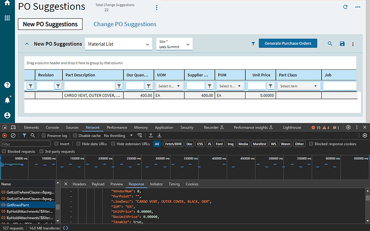Open the Part Class Select item dropdown
This screenshot has height=231, width=370.
click(x=299, y=86)
